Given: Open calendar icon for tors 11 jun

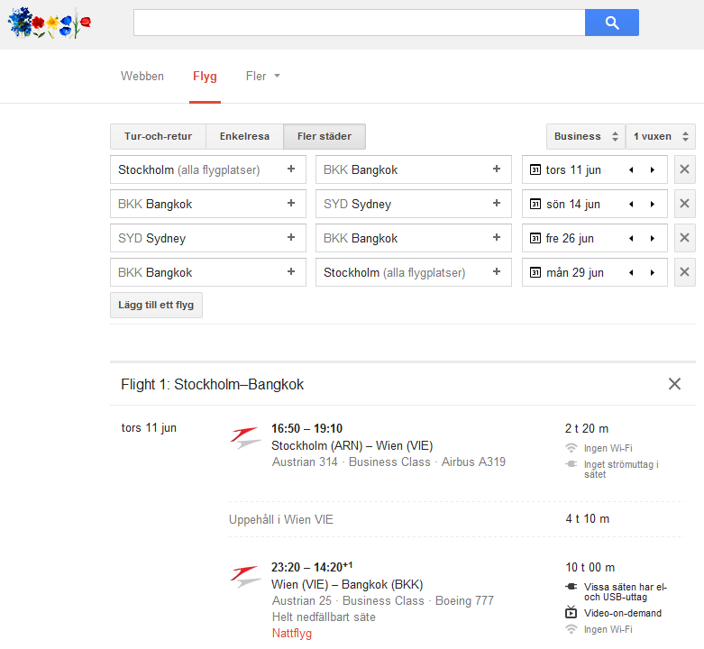Looking at the screenshot, I should (x=535, y=169).
